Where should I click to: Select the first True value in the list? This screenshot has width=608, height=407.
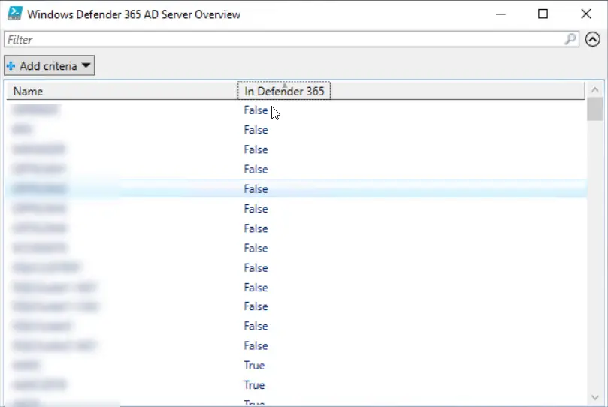pyautogui.click(x=254, y=366)
